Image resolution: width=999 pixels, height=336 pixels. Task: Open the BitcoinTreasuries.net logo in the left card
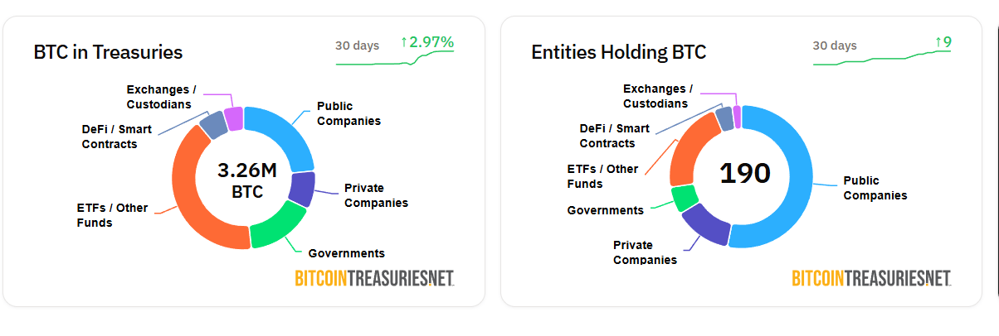click(375, 278)
